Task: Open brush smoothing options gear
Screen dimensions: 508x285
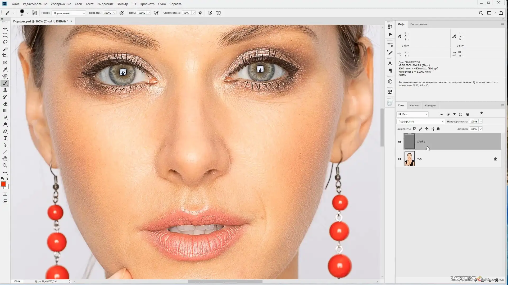Action: (200, 13)
